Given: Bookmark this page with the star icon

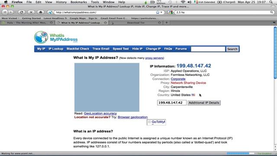Looking at the screenshot, I should [158, 13].
